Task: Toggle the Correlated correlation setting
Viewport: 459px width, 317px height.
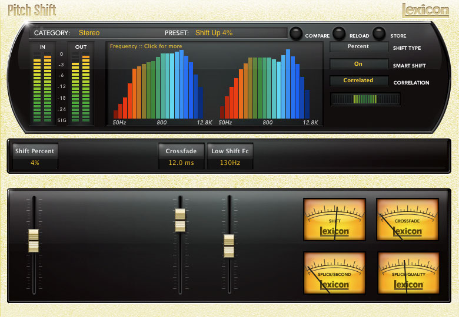Action: coord(359,80)
